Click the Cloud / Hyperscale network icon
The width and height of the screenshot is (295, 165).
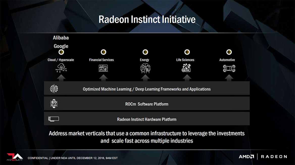tap(61, 68)
